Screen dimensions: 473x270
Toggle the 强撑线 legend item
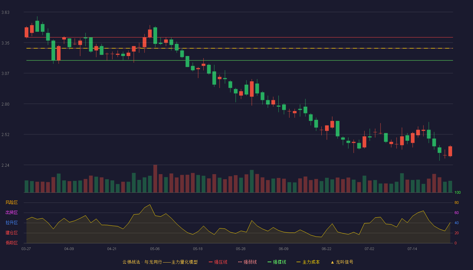pyautogui.click(x=277, y=262)
